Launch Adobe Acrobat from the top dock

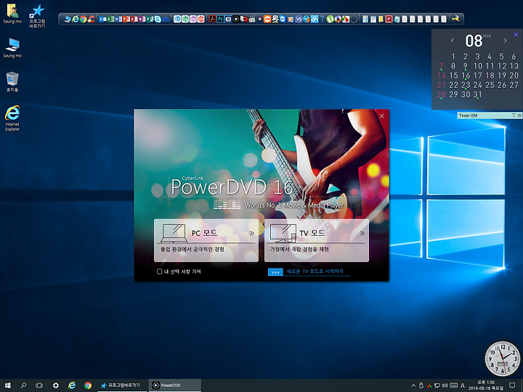click(x=212, y=19)
